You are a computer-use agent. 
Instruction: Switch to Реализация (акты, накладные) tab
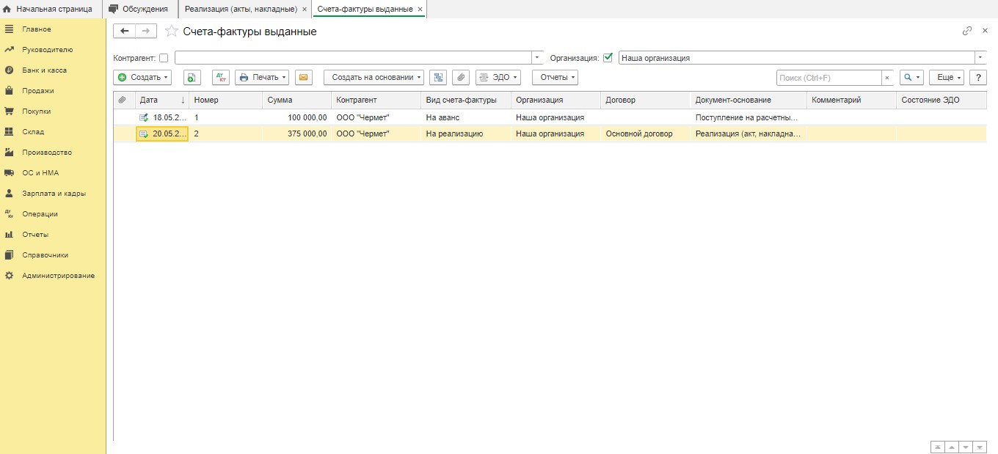pos(241,9)
